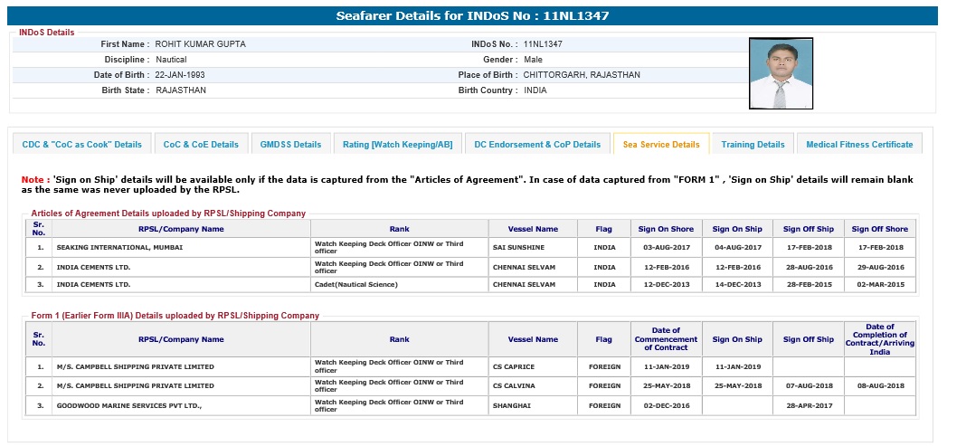966x446 pixels.
Task: Open the Medical Fitness Certificate tab
Action: [859, 144]
